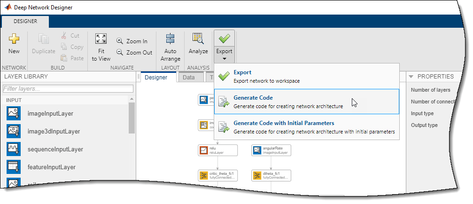Select the angularRate input layer node
The width and height of the screenshot is (473, 204).
click(x=271, y=150)
